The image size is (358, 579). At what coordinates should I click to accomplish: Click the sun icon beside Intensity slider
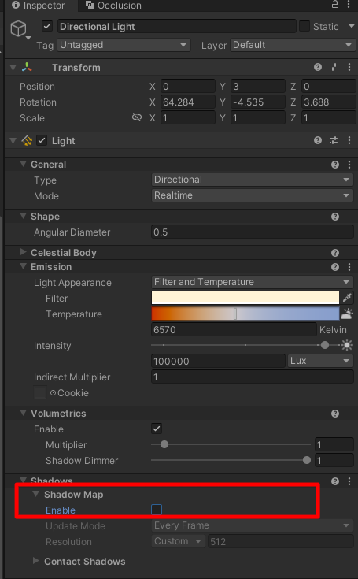347,345
